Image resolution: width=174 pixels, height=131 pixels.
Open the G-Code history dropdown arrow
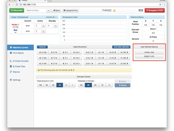point(48,10)
